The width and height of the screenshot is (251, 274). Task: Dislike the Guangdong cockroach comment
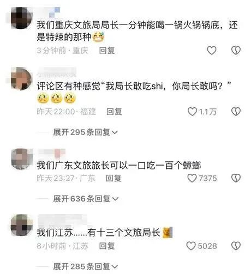pyautogui.click(x=236, y=178)
